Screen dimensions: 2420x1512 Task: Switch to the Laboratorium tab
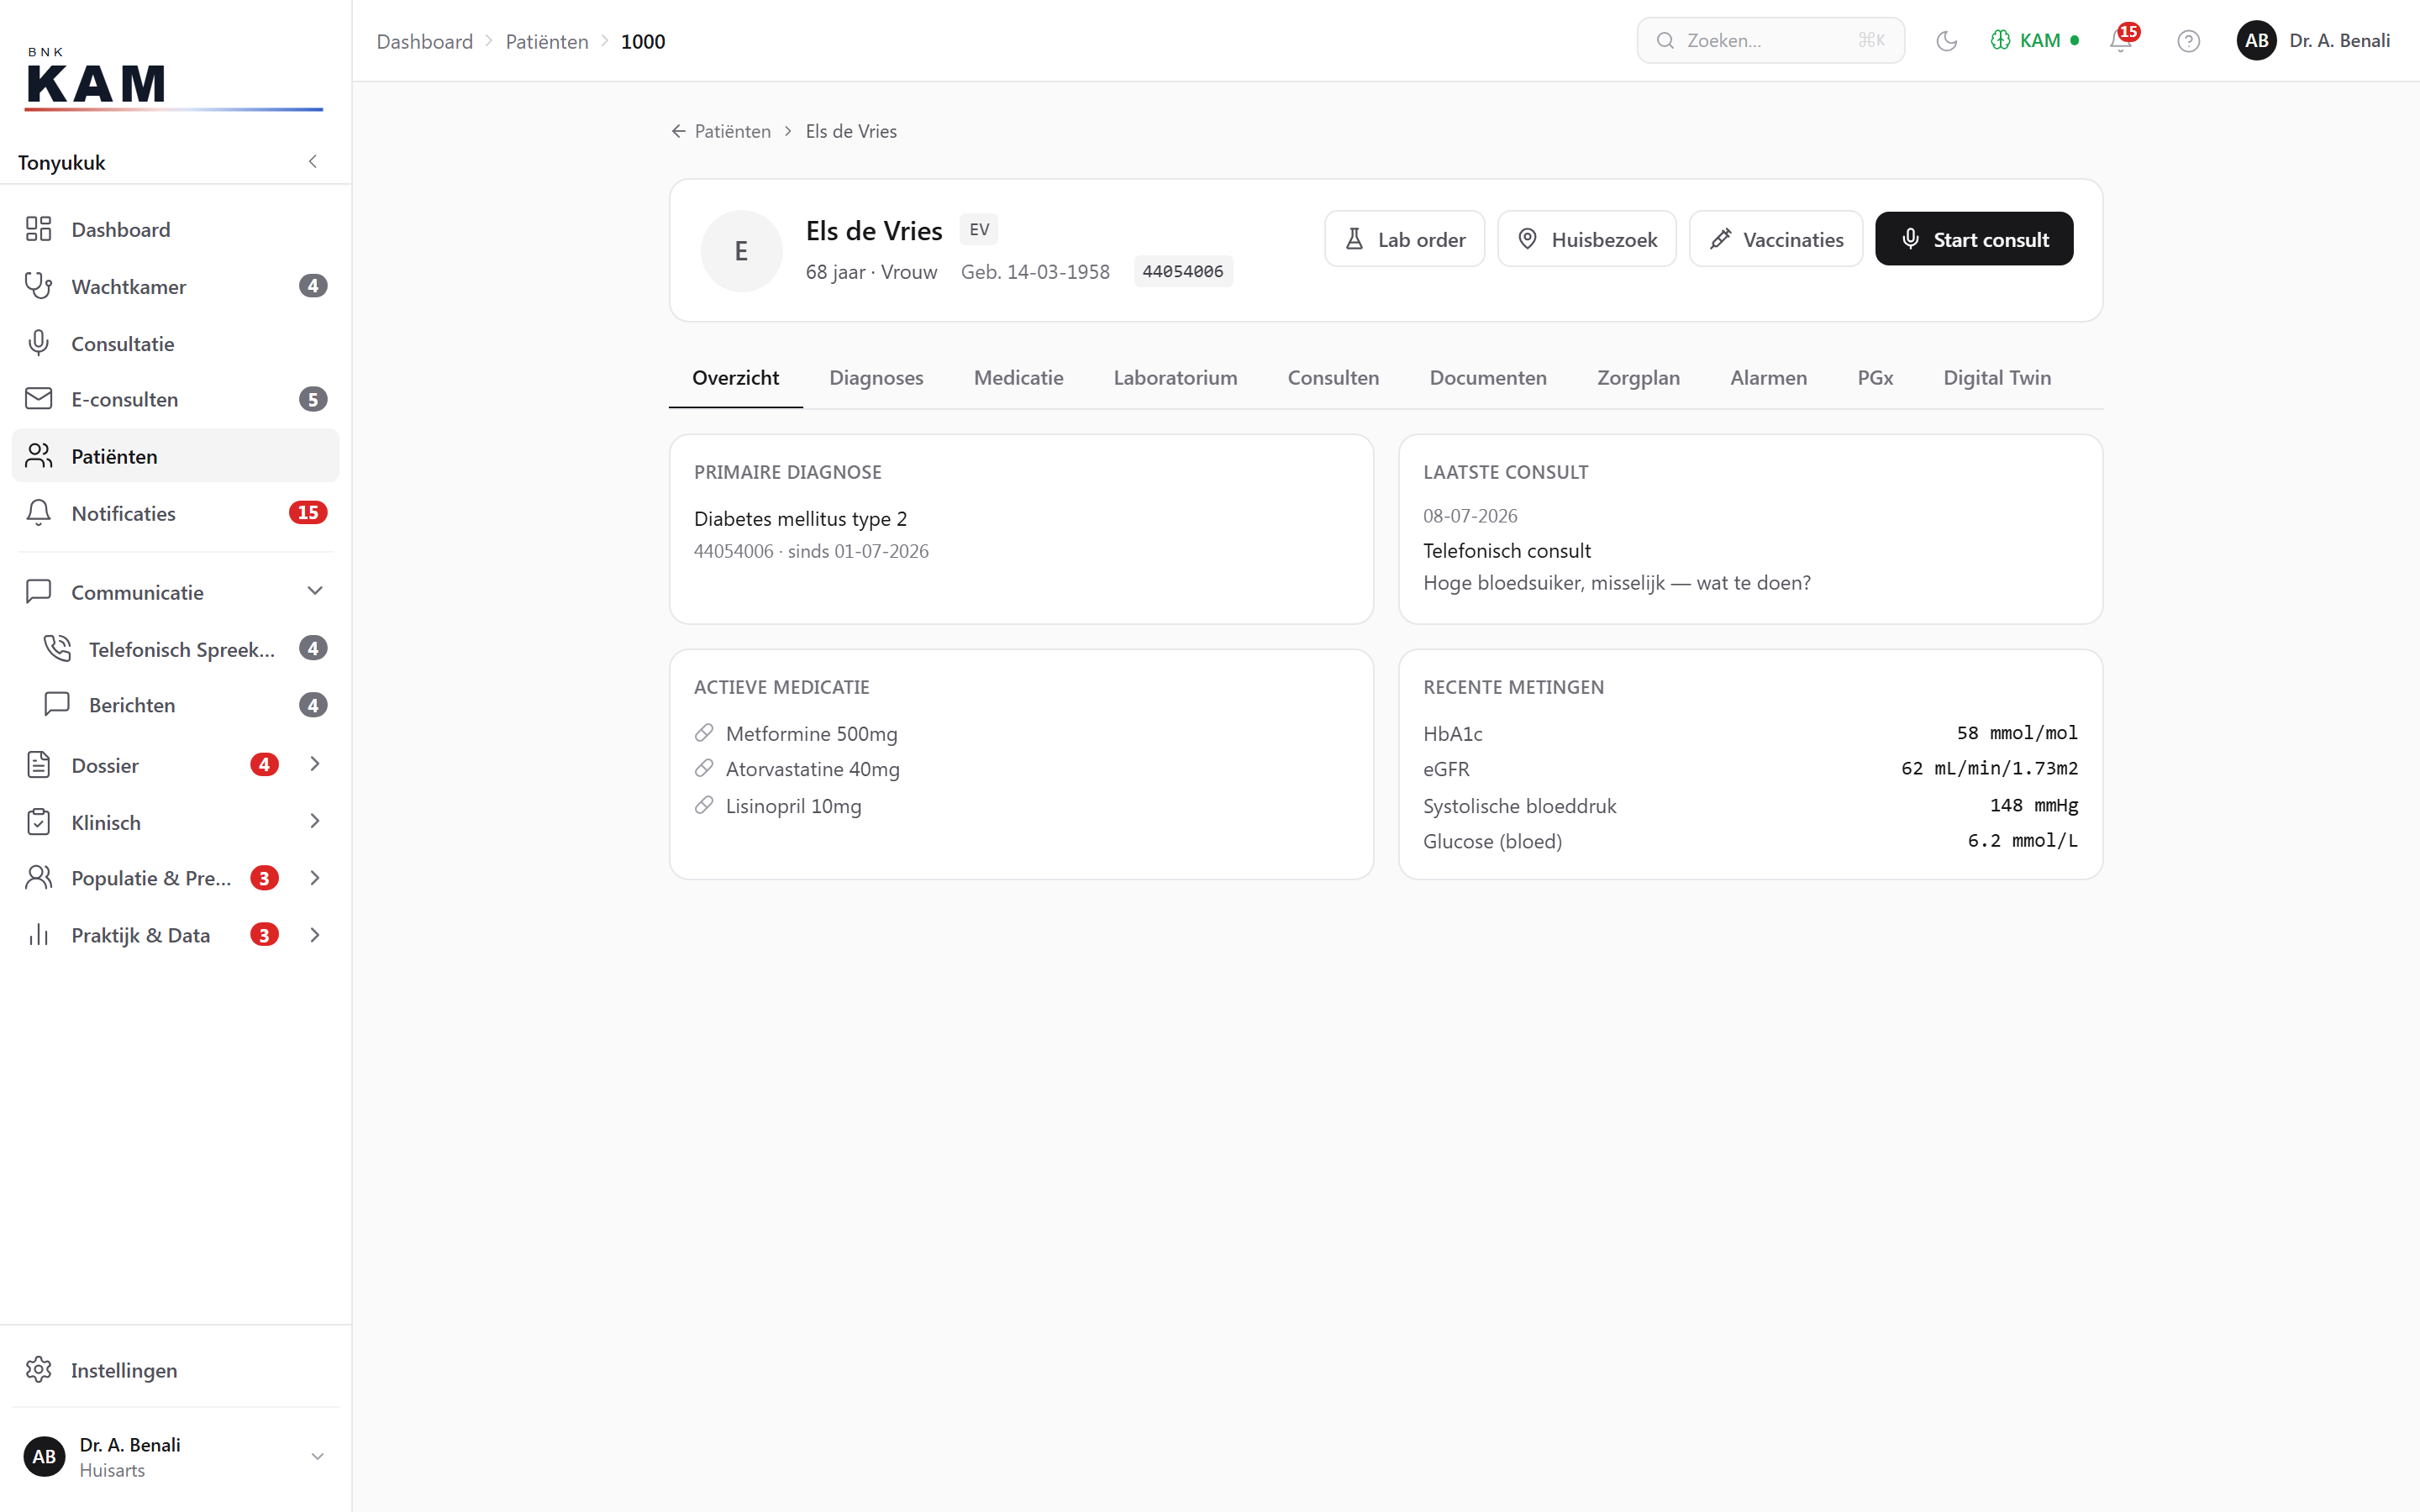(1175, 378)
